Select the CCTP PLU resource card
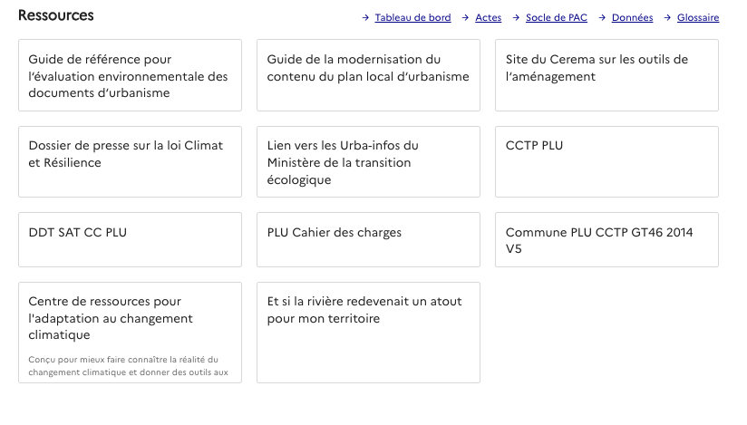 point(606,161)
